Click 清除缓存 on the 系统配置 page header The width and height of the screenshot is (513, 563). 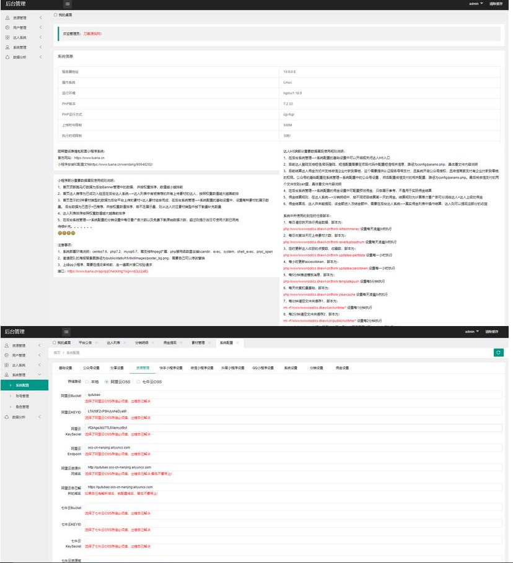tap(491, 332)
